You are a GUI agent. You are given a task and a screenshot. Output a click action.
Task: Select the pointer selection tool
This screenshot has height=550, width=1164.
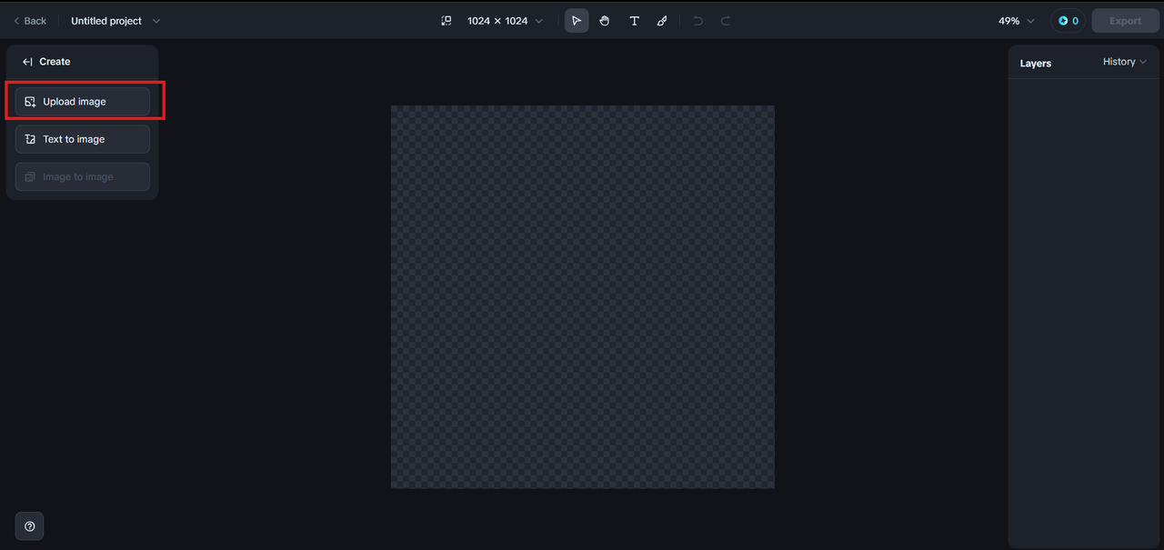coord(577,21)
